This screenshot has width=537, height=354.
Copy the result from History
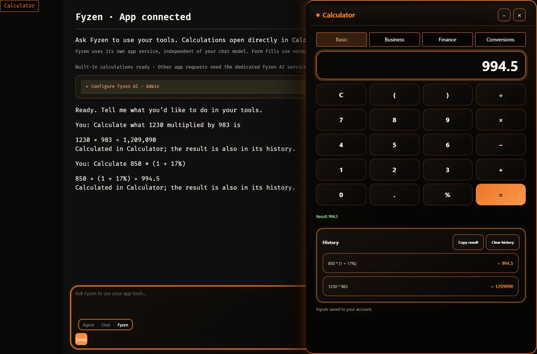pyautogui.click(x=468, y=242)
